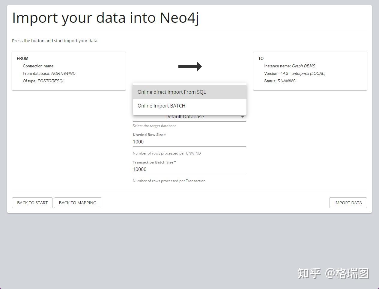Click the FROM connection panel
379x289 pixels.
point(69,71)
